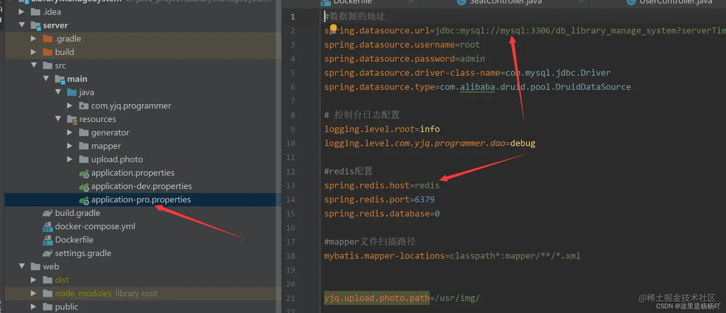Click the application-pro.properties Spring file icon

point(84,200)
